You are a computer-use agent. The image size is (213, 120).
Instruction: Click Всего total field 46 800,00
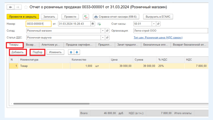point(104,113)
